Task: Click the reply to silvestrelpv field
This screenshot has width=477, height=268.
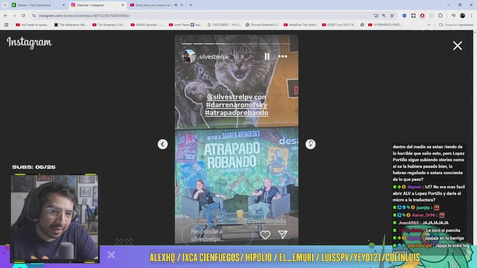Action: (217, 235)
